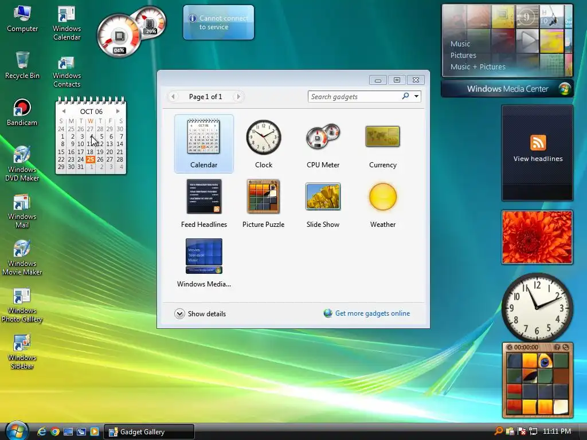This screenshot has width=587, height=440.
Task: Click the analog clock sidebar gadget
Action: coord(537,307)
